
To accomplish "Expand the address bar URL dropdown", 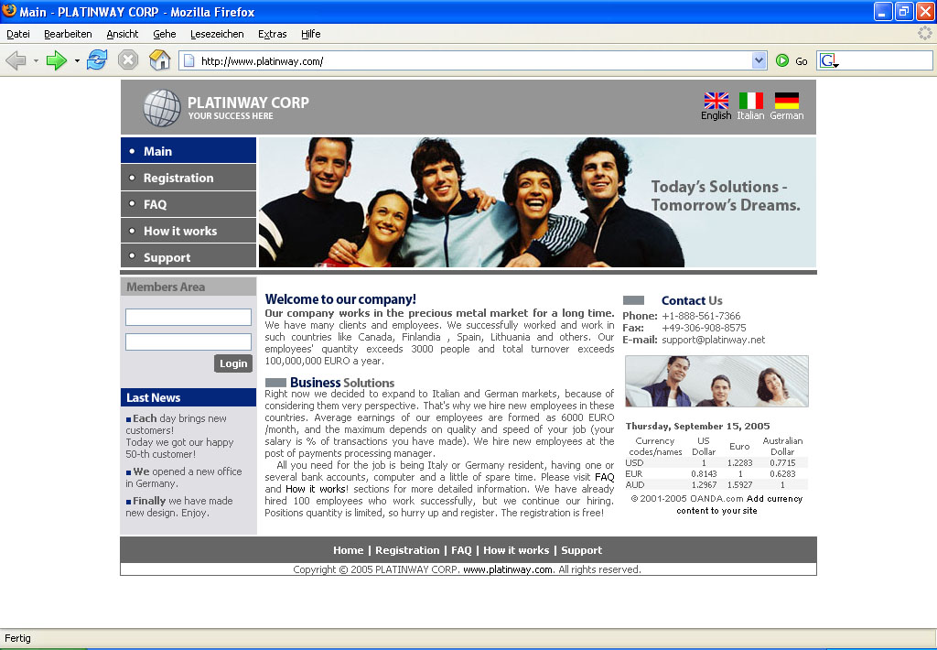I will tap(759, 60).
